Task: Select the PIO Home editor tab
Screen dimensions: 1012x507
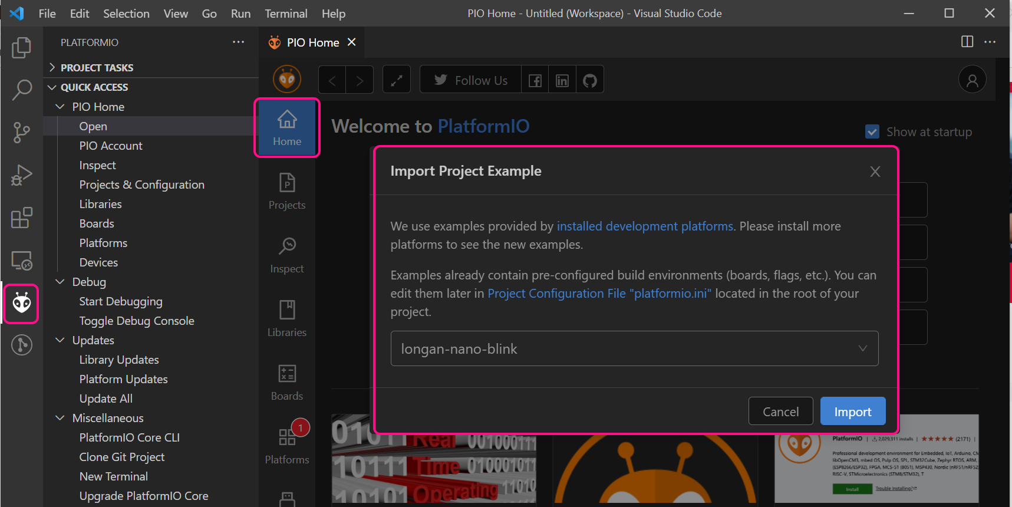Action: 312,42
